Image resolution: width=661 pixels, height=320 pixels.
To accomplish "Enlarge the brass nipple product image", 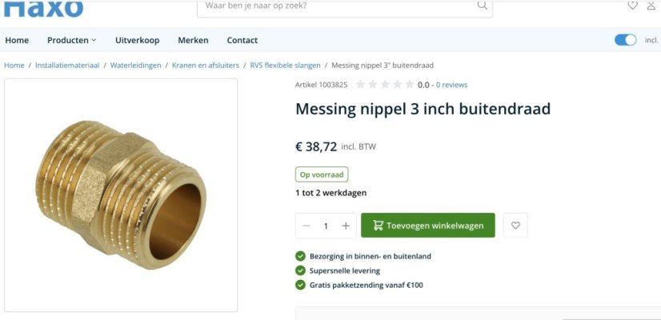I will [121, 194].
